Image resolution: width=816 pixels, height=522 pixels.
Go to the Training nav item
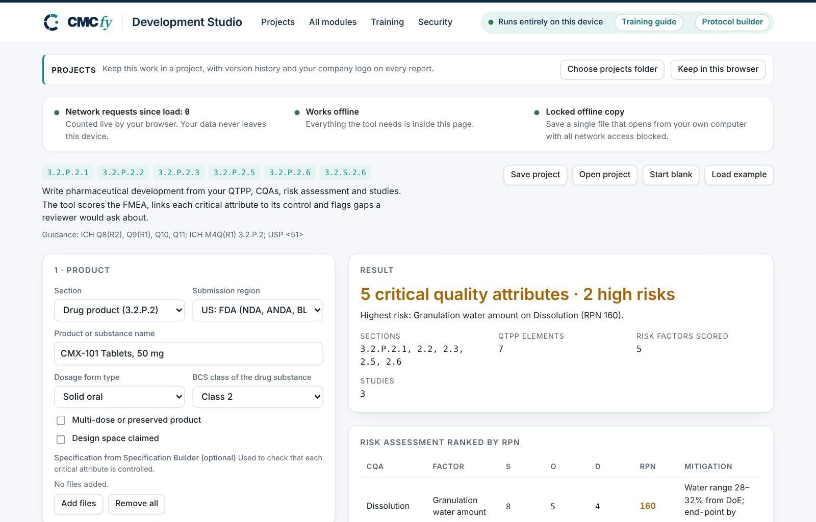[388, 22]
